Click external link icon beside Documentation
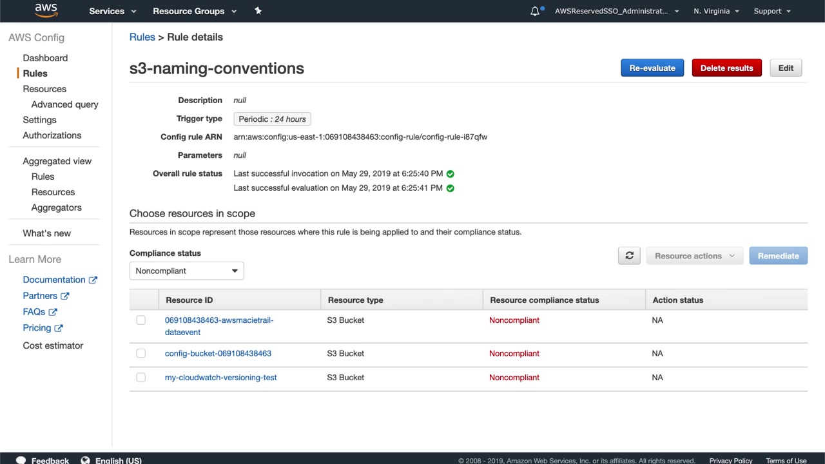 93,280
